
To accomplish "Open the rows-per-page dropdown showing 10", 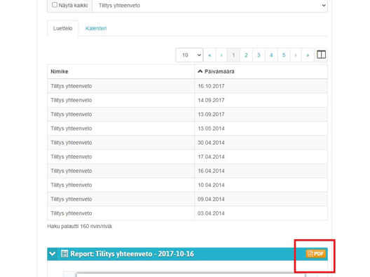I will coord(189,55).
